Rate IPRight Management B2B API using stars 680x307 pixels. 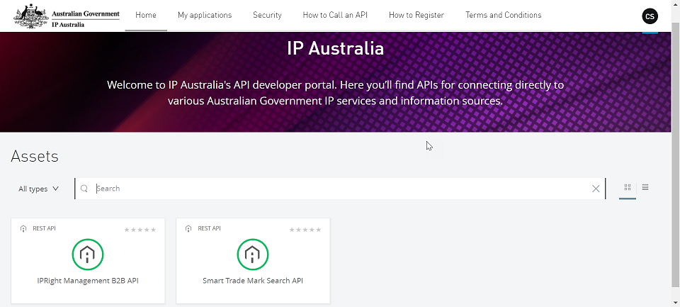pyautogui.click(x=140, y=230)
